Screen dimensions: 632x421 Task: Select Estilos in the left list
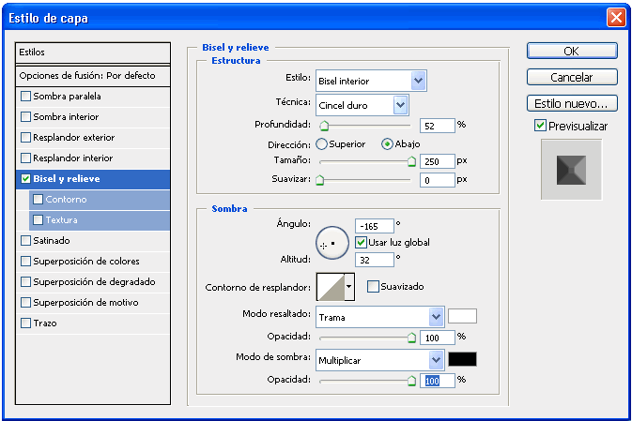93,53
